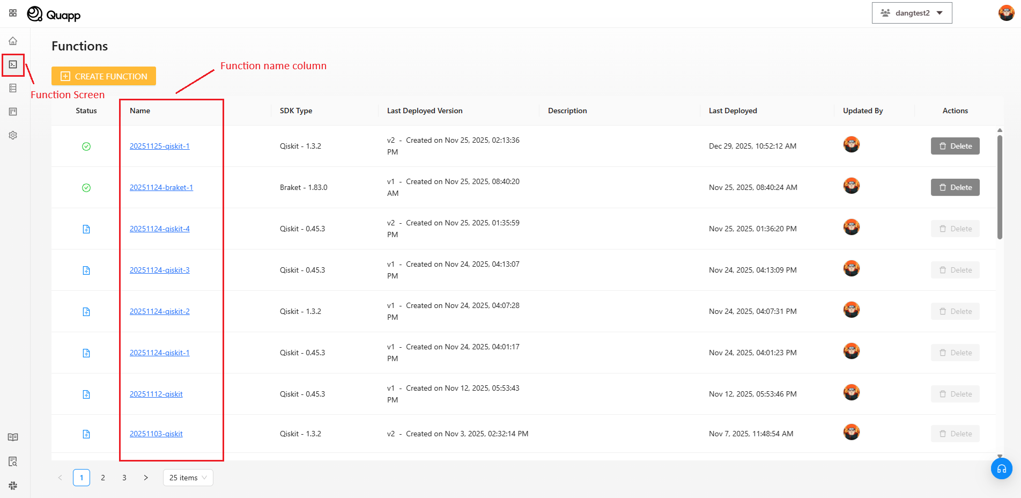Image resolution: width=1021 pixels, height=498 pixels.
Task: Click the Quapp logo
Action: pyautogui.click(x=54, y=14)
